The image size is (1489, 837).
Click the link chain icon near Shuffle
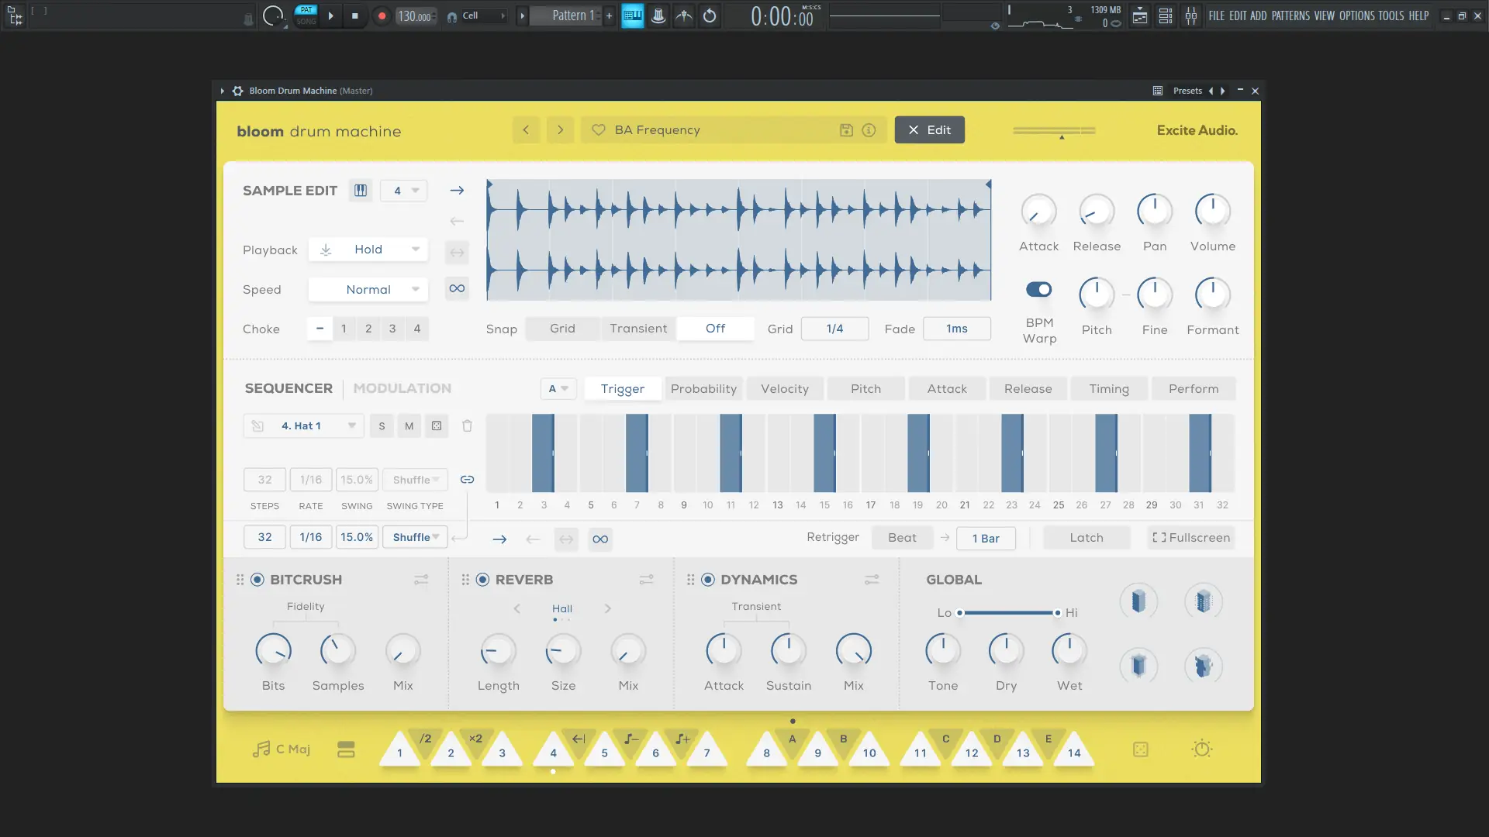[467, 480]
